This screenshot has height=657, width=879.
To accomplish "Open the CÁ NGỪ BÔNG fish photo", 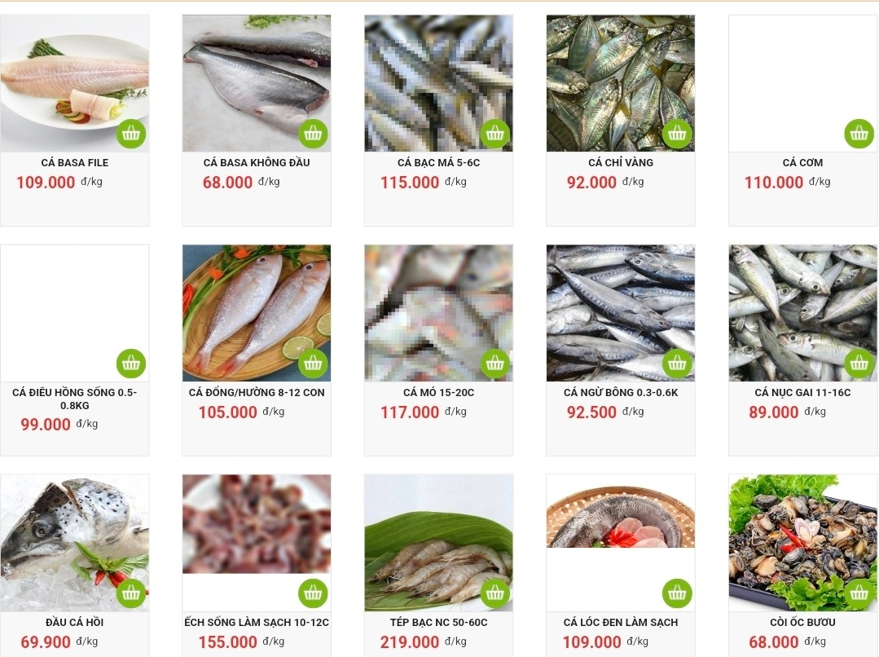I will click(x=621, y=313).
